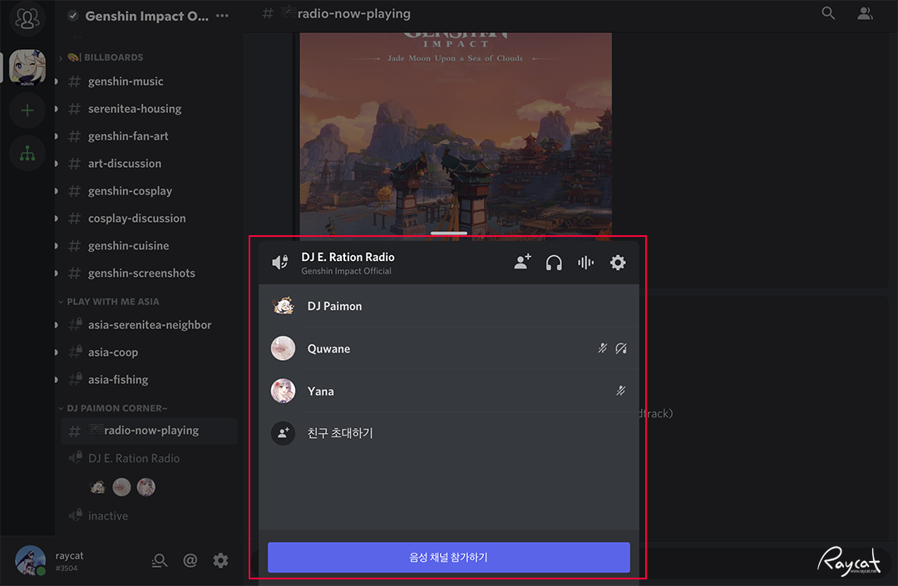
Task: Select DJ Paimon name in participants
Action: click(x=334, y=306)
